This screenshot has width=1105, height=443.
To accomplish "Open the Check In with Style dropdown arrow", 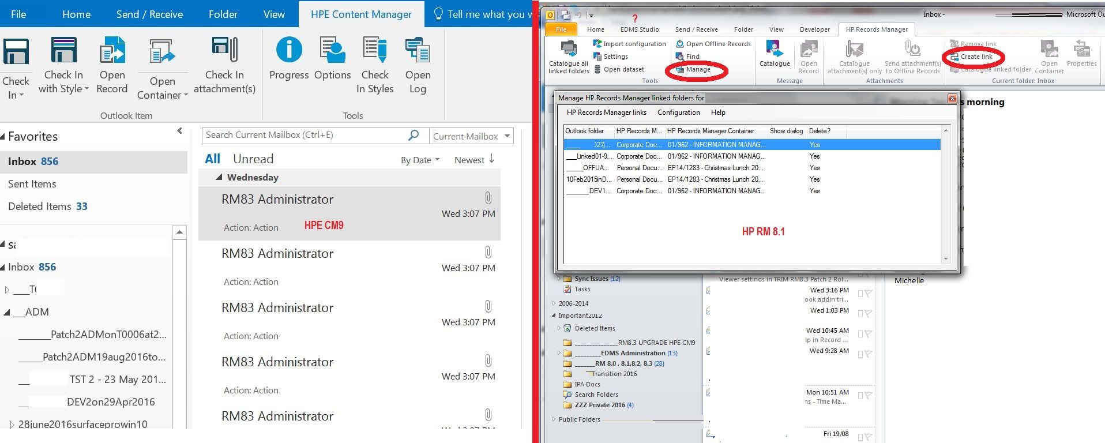I will click(87, 89).
